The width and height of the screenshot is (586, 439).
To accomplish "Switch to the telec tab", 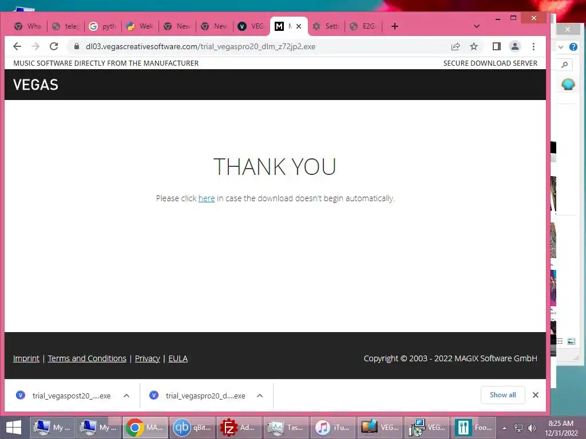I will 66,26.
